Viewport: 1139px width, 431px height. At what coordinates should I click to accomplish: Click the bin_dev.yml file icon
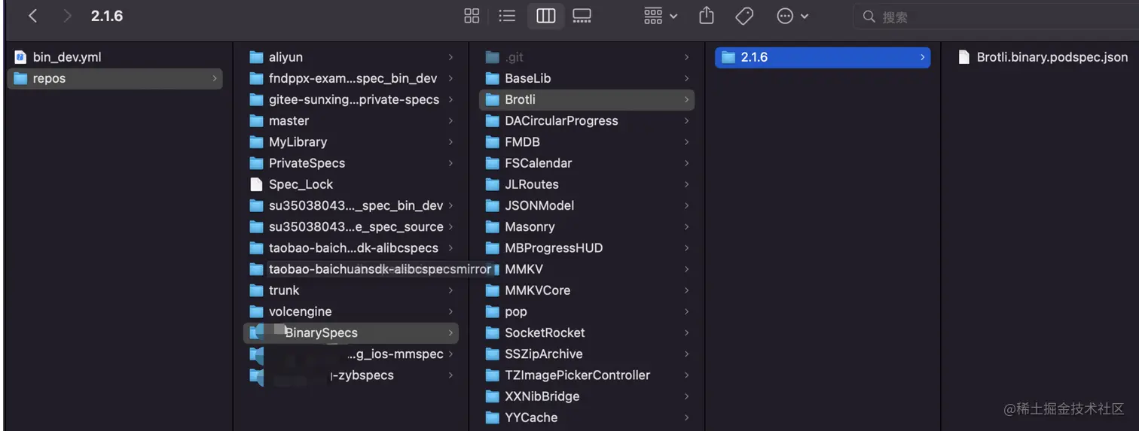20,57
